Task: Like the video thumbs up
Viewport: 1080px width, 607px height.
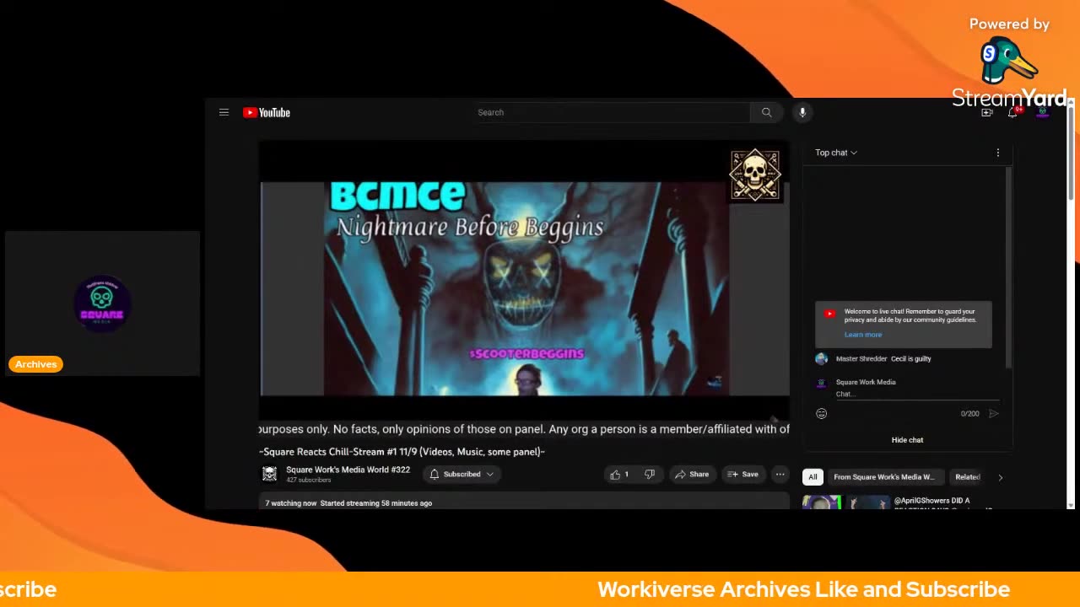Action: coord(620,475)
